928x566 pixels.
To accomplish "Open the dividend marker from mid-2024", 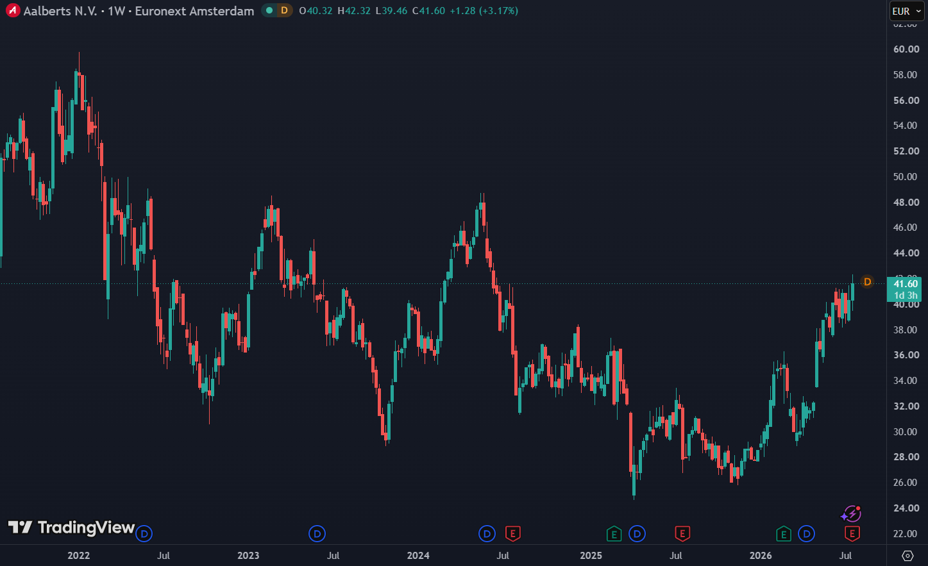I will point(487,533).
